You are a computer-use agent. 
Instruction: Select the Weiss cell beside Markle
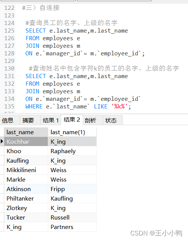73,180
